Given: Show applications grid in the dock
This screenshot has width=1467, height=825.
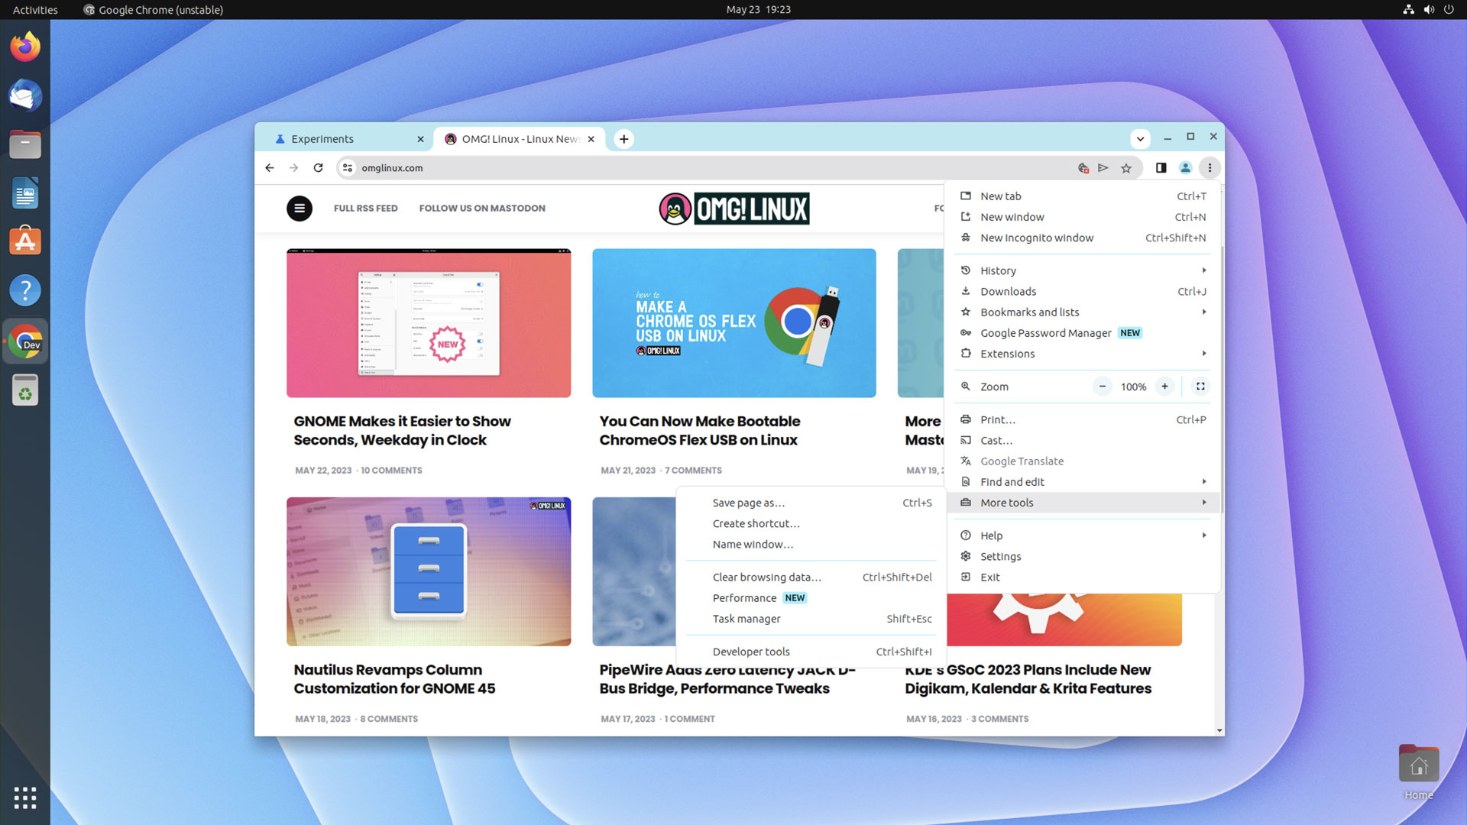Looking at the screenshot, I should coord(25,797).
